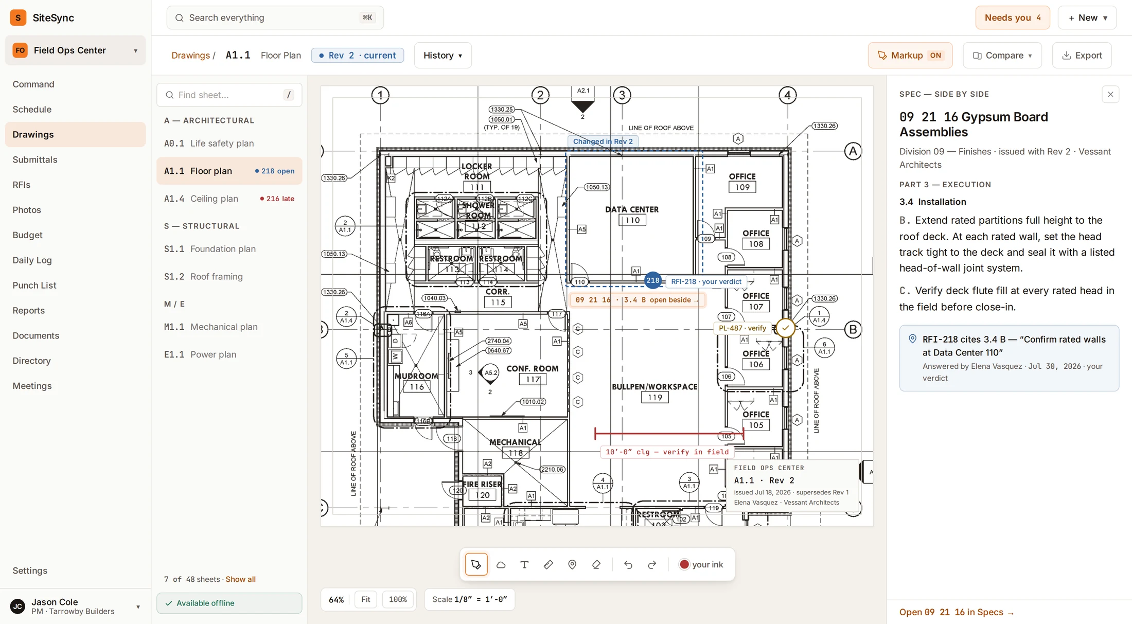This screenshot has height=624, width=1132.
Task: Open sheet M1.1 Mechanical plan
Action: [x=229, y=327]
